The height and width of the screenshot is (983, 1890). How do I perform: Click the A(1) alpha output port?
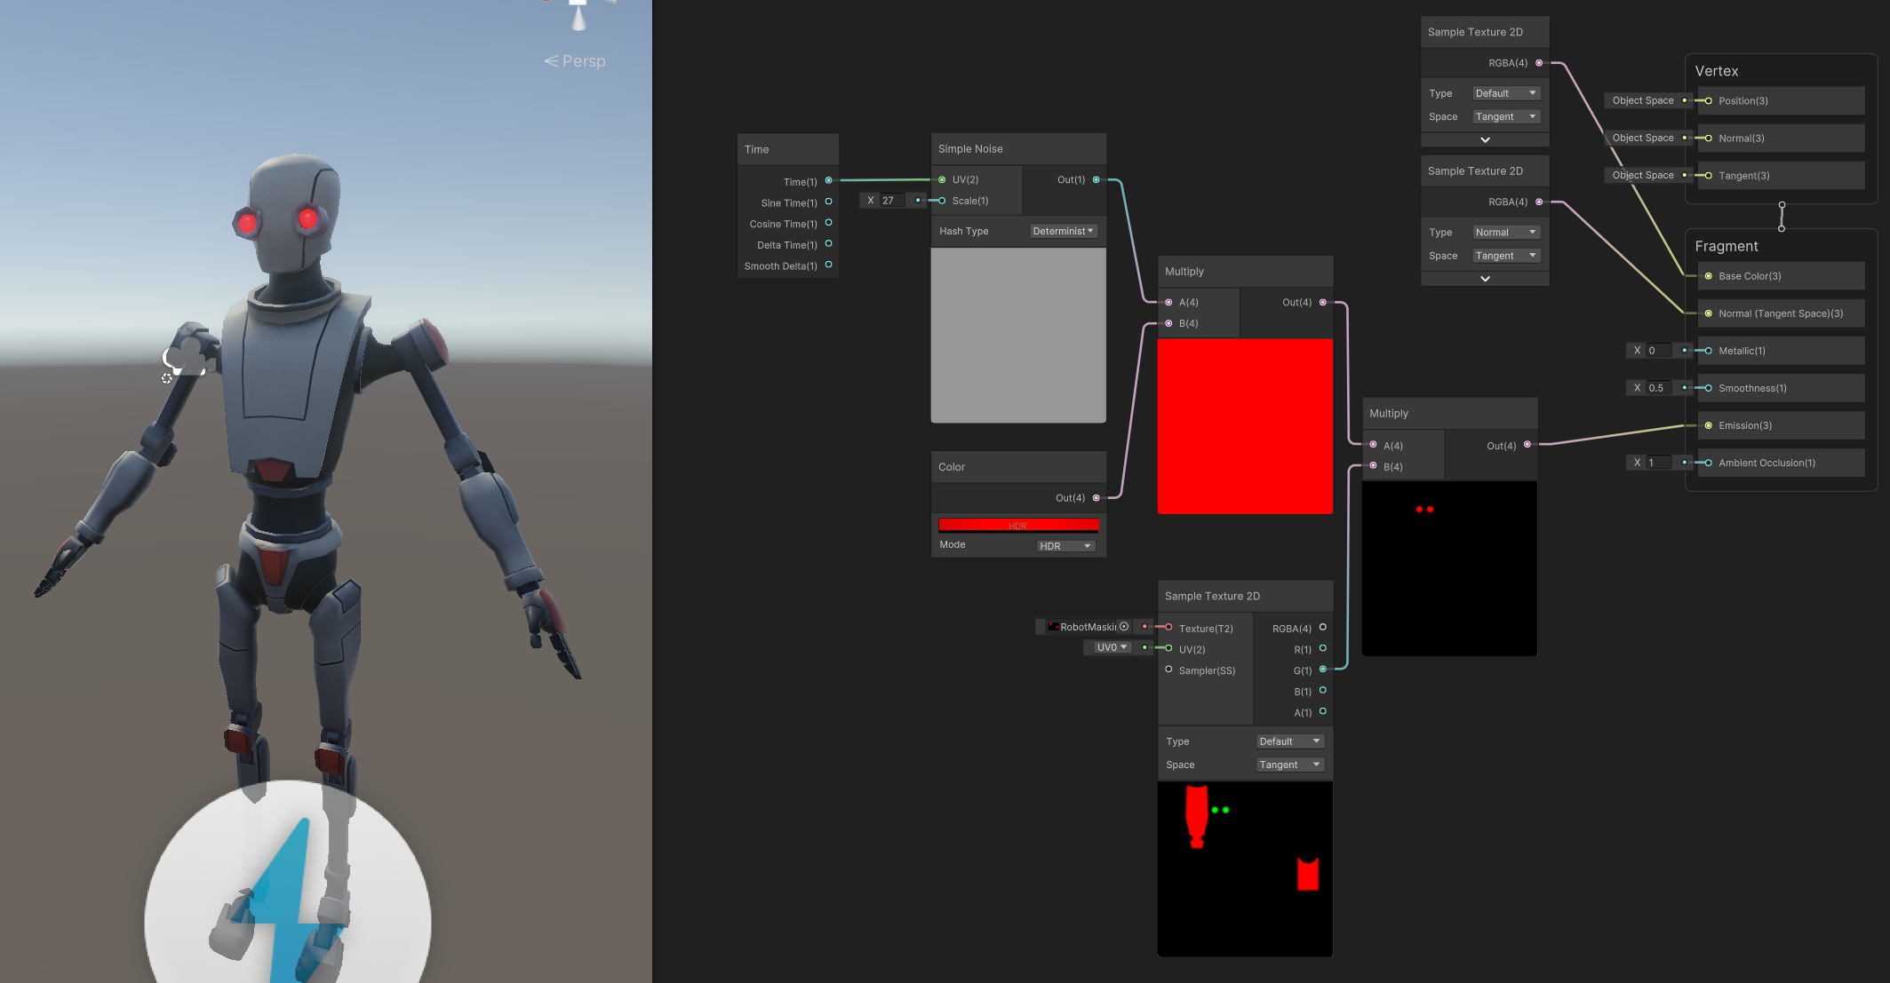1322,711
